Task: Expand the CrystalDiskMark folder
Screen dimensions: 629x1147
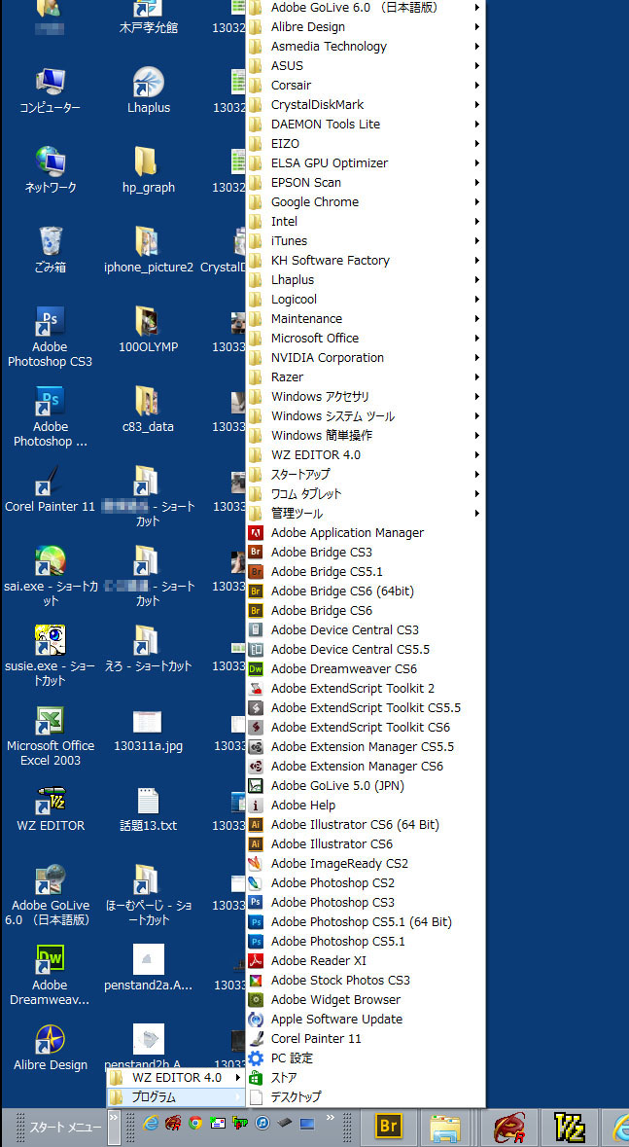Action: (x=366, y=105)
